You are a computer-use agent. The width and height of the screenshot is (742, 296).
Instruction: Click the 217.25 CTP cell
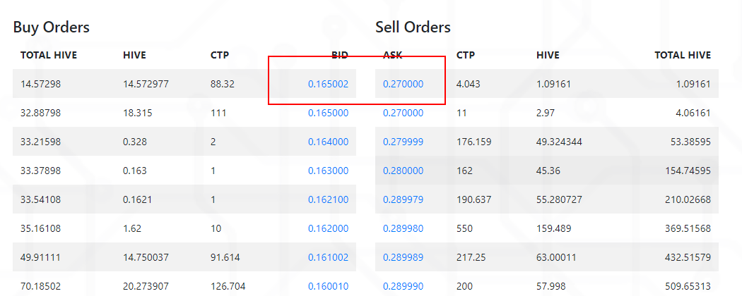tap(471, 257)
